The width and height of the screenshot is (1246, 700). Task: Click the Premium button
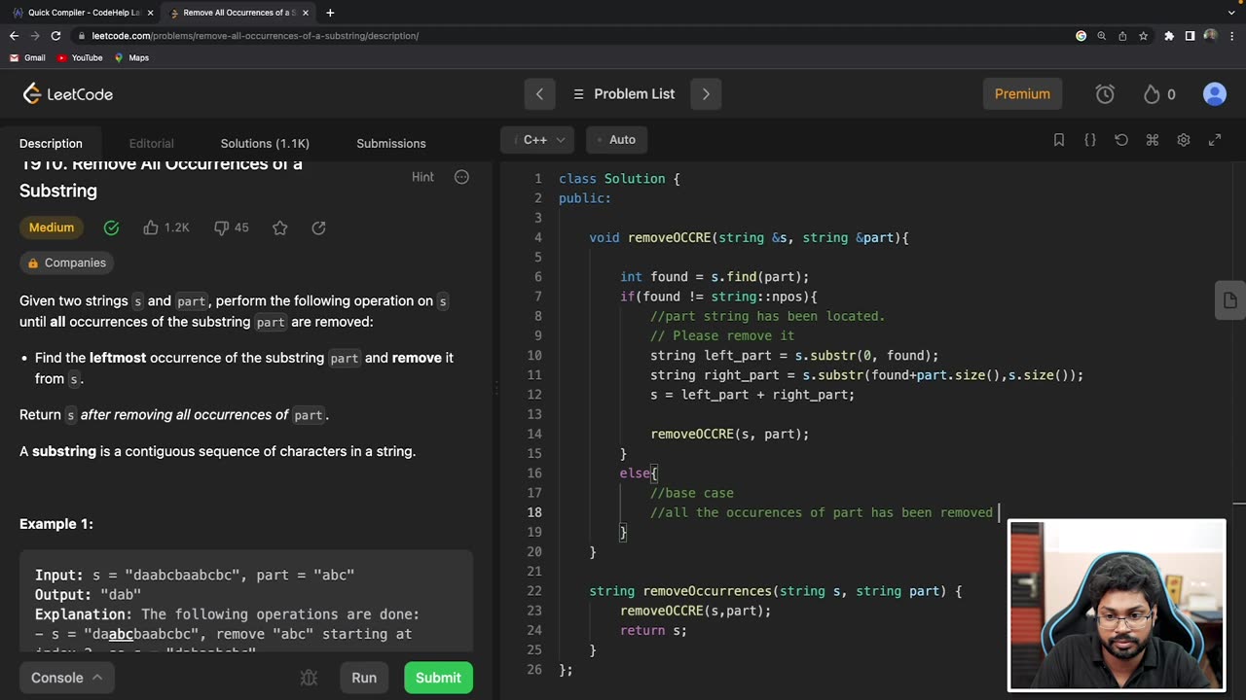(1022, 94)
